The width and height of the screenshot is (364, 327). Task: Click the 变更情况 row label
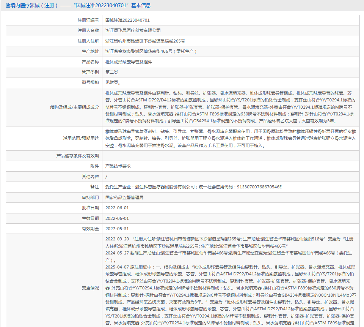point(90,288)
